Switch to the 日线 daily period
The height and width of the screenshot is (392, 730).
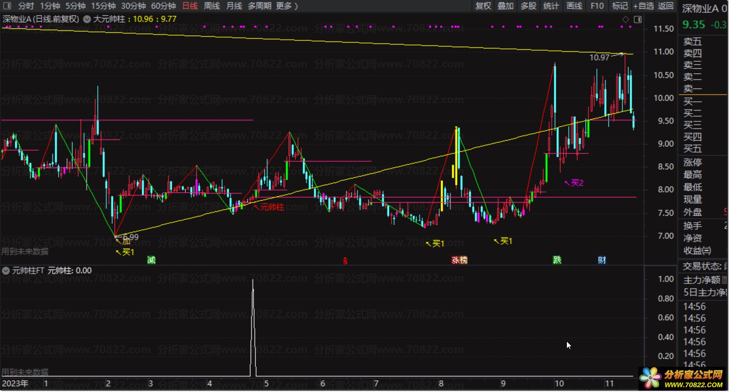190,6
